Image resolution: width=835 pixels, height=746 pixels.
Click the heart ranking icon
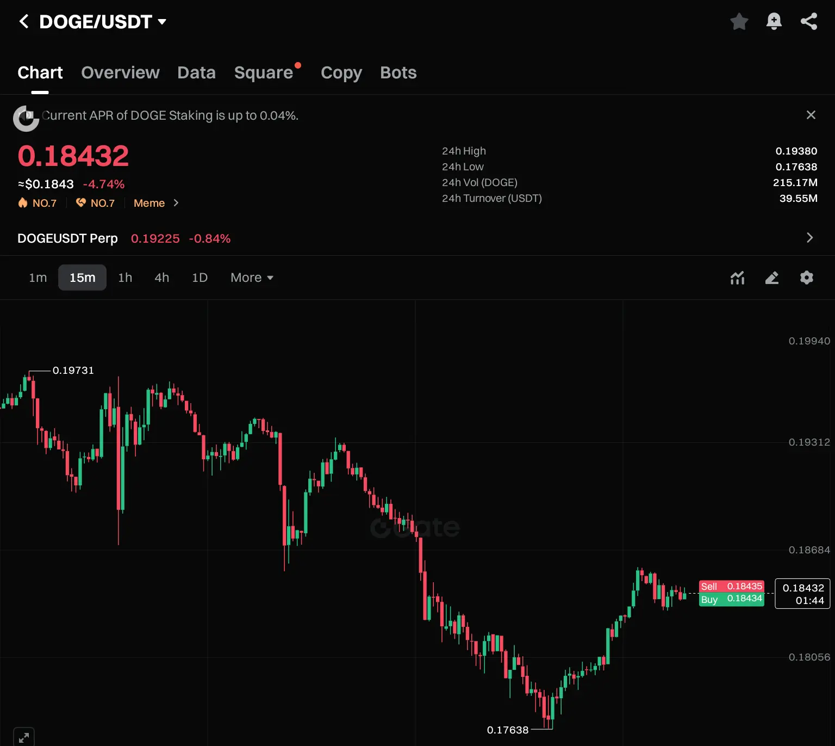(x=80, y=203)
